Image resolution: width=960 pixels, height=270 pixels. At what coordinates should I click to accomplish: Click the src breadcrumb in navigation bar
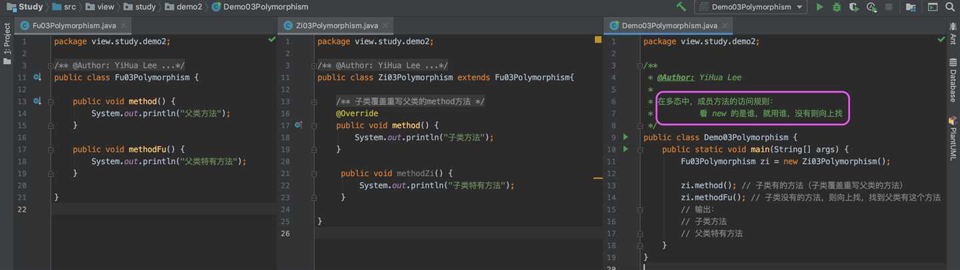pyautogui.click(x=69, y=7)
